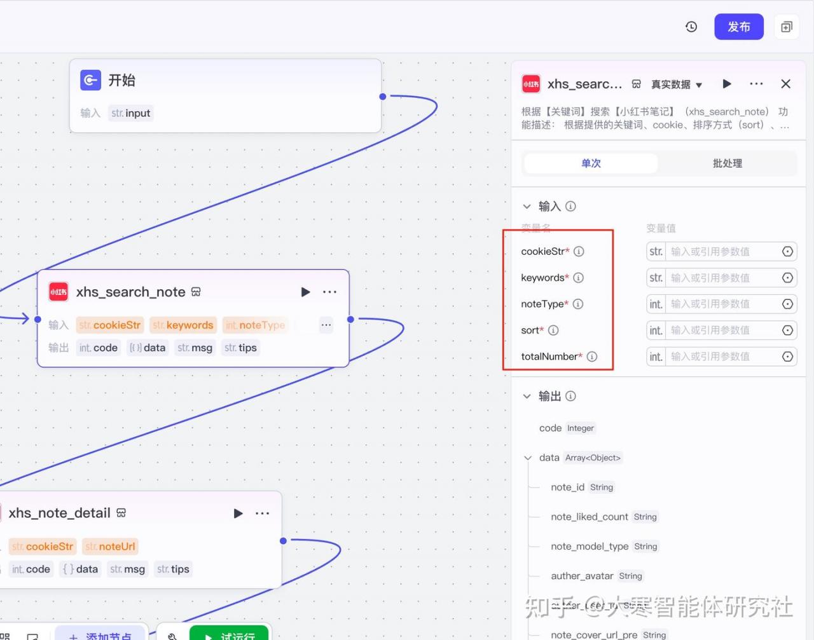The image size is (814, 640).
Task: Open the 真实数据 dropdown
Action: [x=677, y=84]
